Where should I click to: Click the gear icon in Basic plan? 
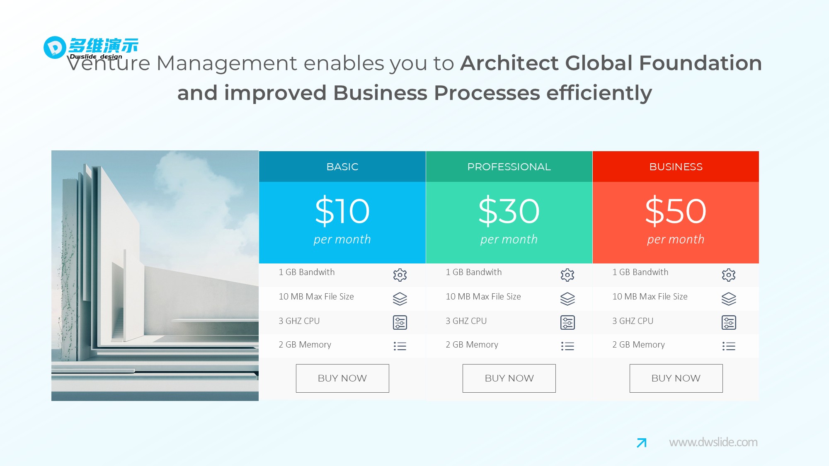click(400, 275)
